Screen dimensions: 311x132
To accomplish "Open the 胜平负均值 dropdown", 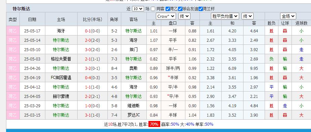I will point(225,16).
